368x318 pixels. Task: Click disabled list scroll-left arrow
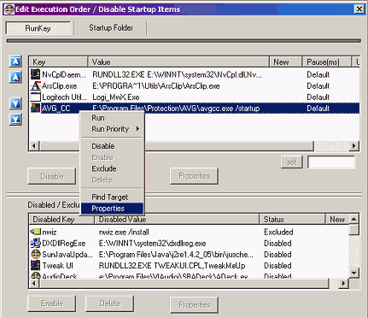[x=34, y=284]
